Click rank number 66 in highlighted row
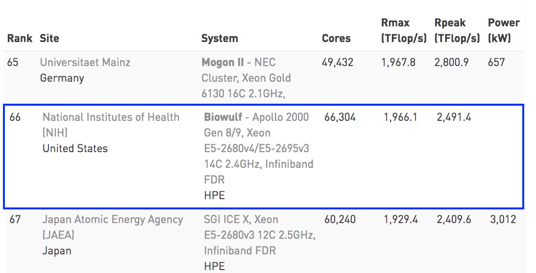 [x=15, y=117]
